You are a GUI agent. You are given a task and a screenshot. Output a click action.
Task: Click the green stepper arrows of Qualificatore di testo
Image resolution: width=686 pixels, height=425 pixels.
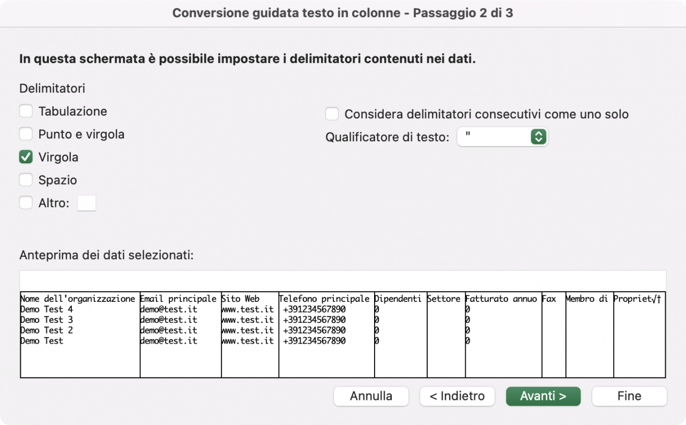[538, 137]
